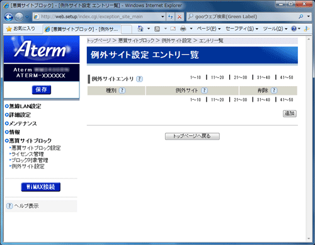Open the Favorites (お気に入り) star button
The image size is (315, 245).
[x=21, y=29]
